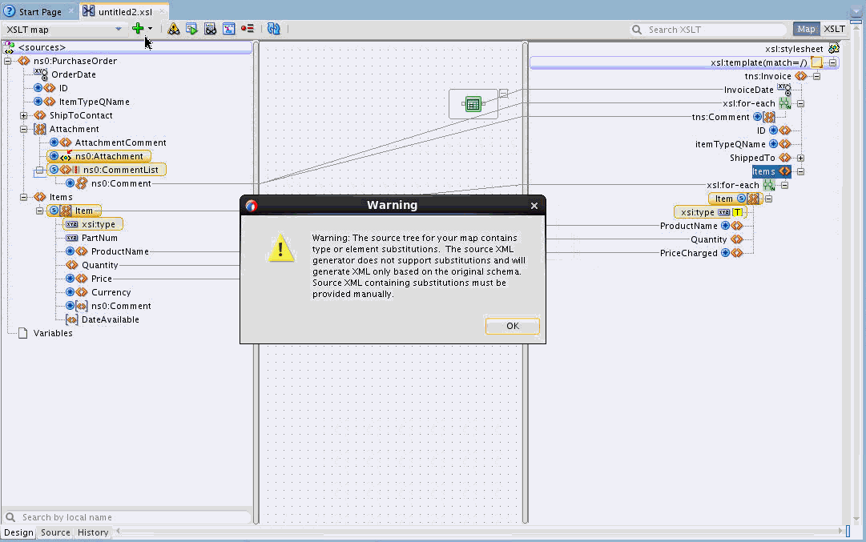The image size is (866, 542).
Task: Click the green plus Add icon
Action: pos(138,29)
